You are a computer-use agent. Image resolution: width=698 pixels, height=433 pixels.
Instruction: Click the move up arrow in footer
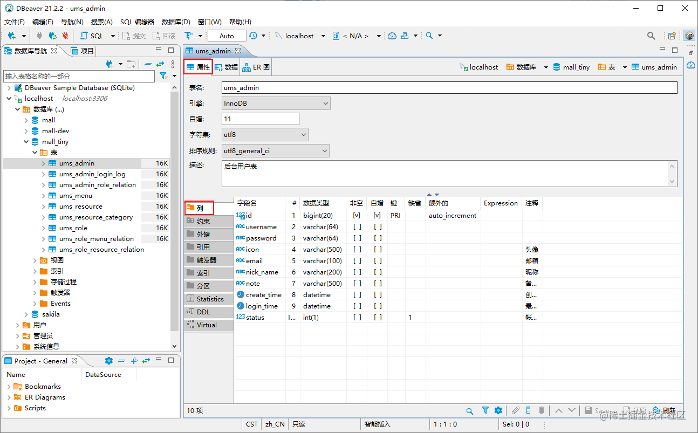(x=558, y=411)
